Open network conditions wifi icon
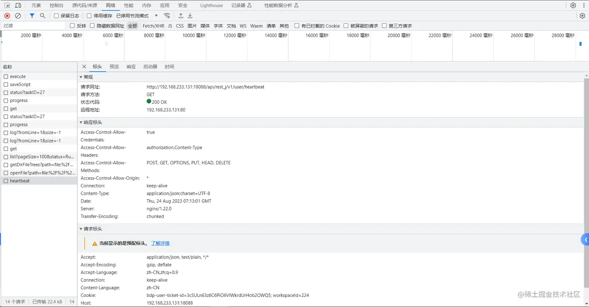This screenshot has width=589, height=307. 167,16
